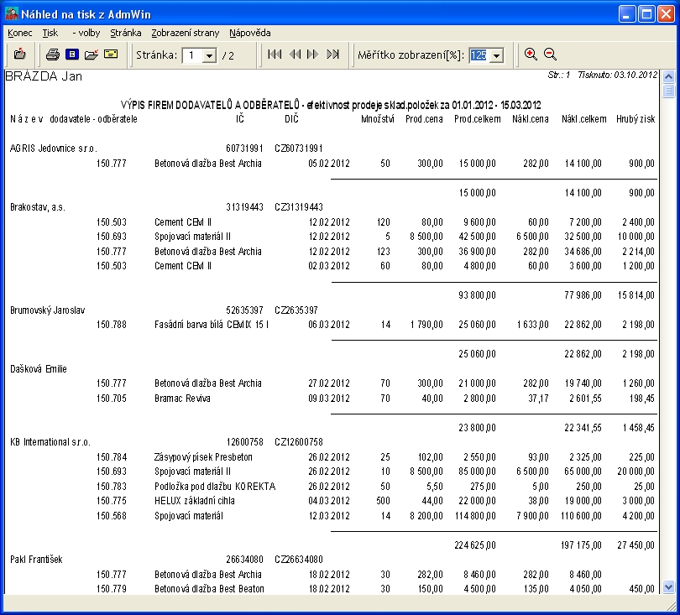The height and width of the screenshot is (615, 680).
Task: Click the company name "Brakostav, a.s."
Action: (x=38, y=207)
